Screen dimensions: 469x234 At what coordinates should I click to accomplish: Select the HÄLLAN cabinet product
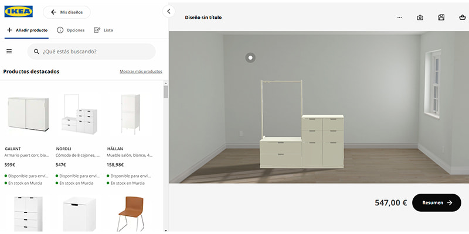pyautogui.click(x=130, y=114)
